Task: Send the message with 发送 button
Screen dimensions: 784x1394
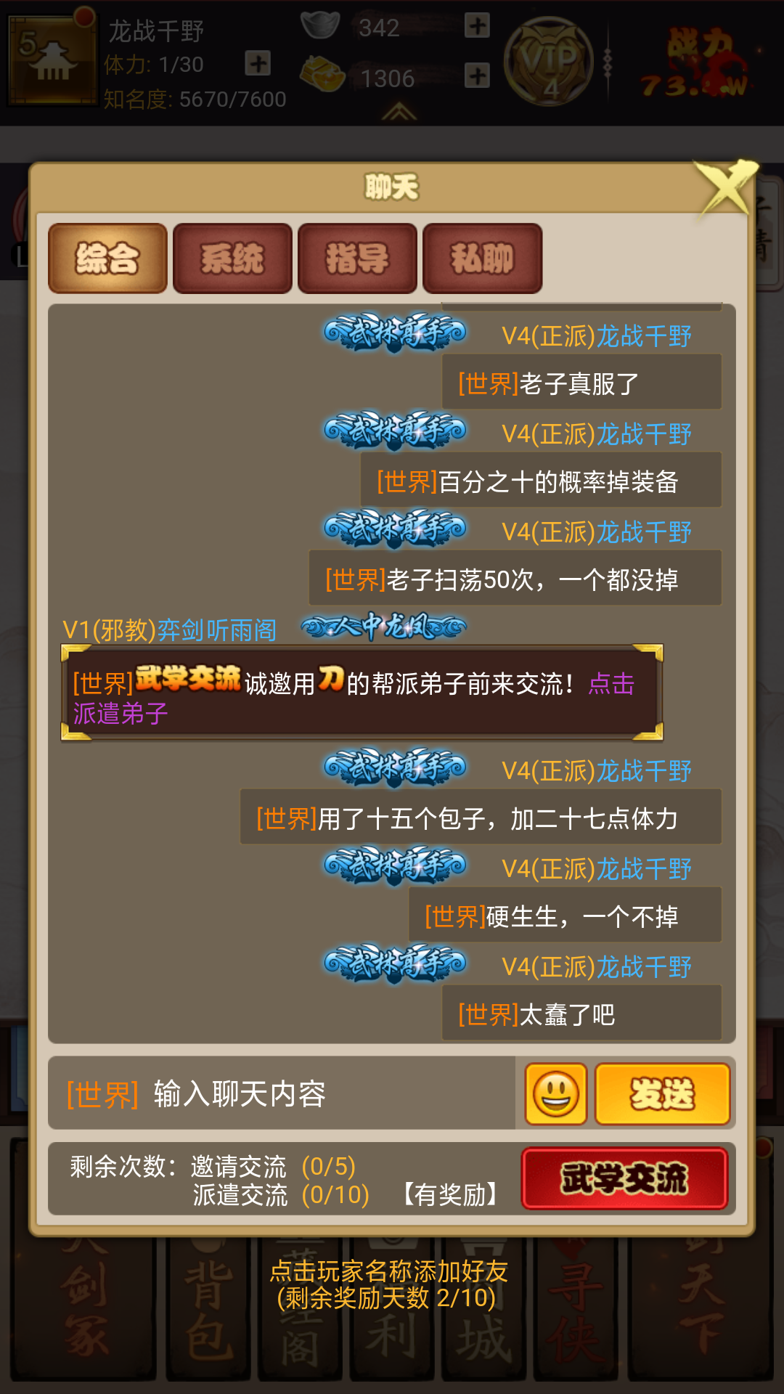Action: 662,1094
